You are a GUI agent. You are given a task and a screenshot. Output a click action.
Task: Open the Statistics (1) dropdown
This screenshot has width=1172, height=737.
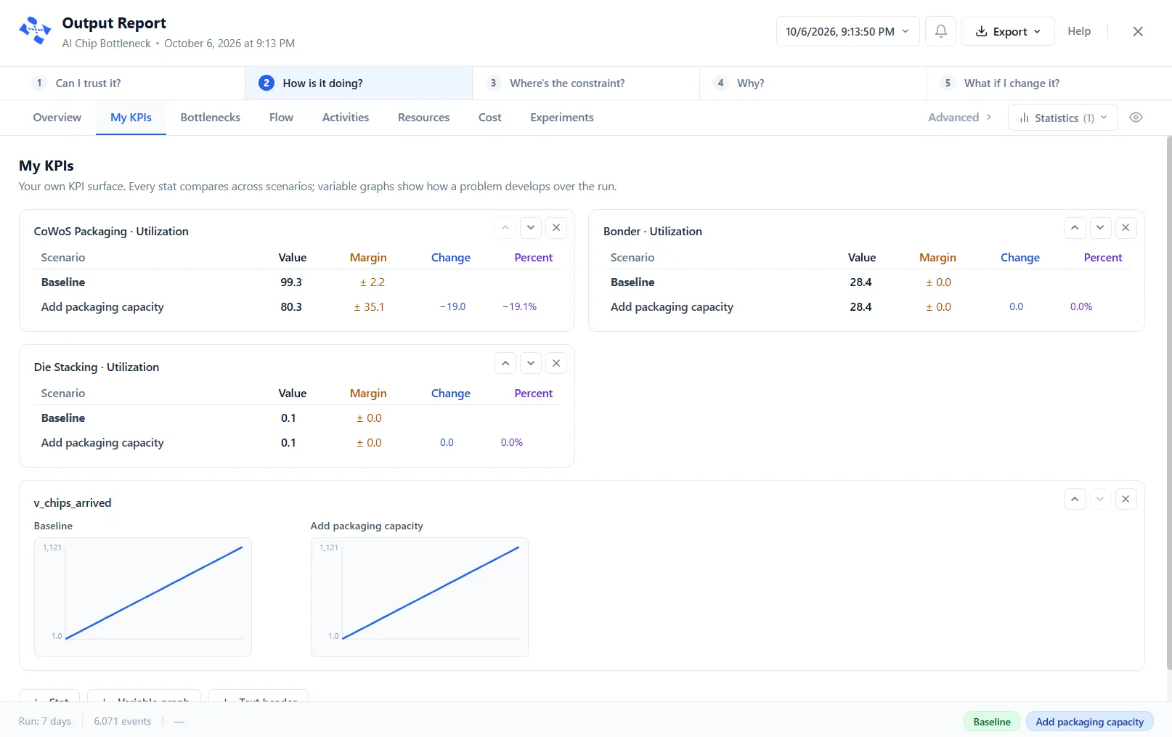pyautogui.click(x=1062, y=118)
